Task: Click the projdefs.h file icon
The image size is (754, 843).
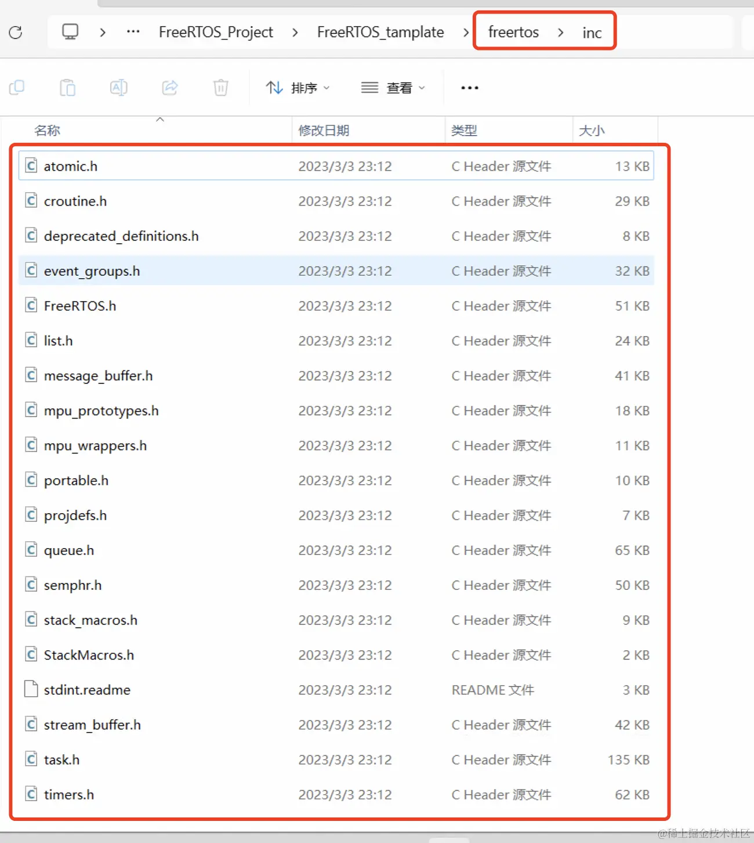Action: click(31, 514)
